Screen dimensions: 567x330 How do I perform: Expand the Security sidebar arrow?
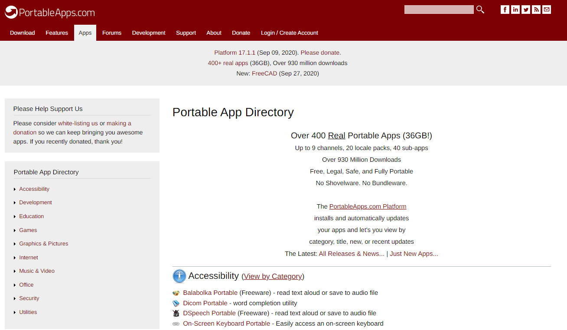tap(15, 299)
